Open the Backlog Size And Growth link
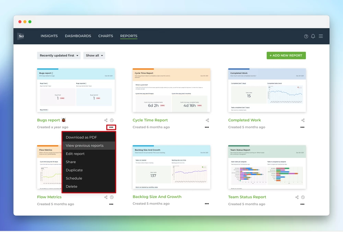Screen dimensions: 343x234 point(157,197)
